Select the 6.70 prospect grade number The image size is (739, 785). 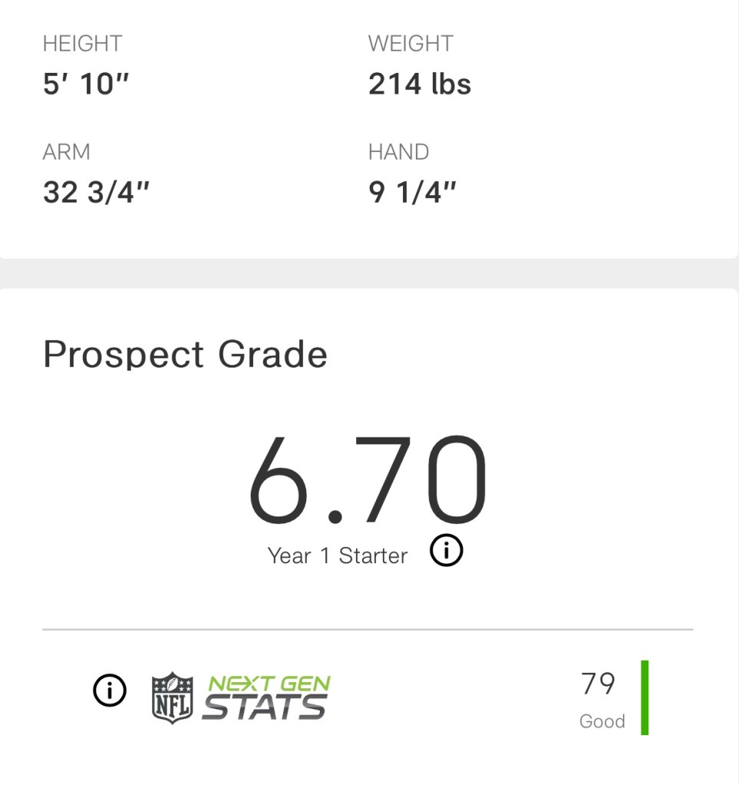(x=368, y=480)
